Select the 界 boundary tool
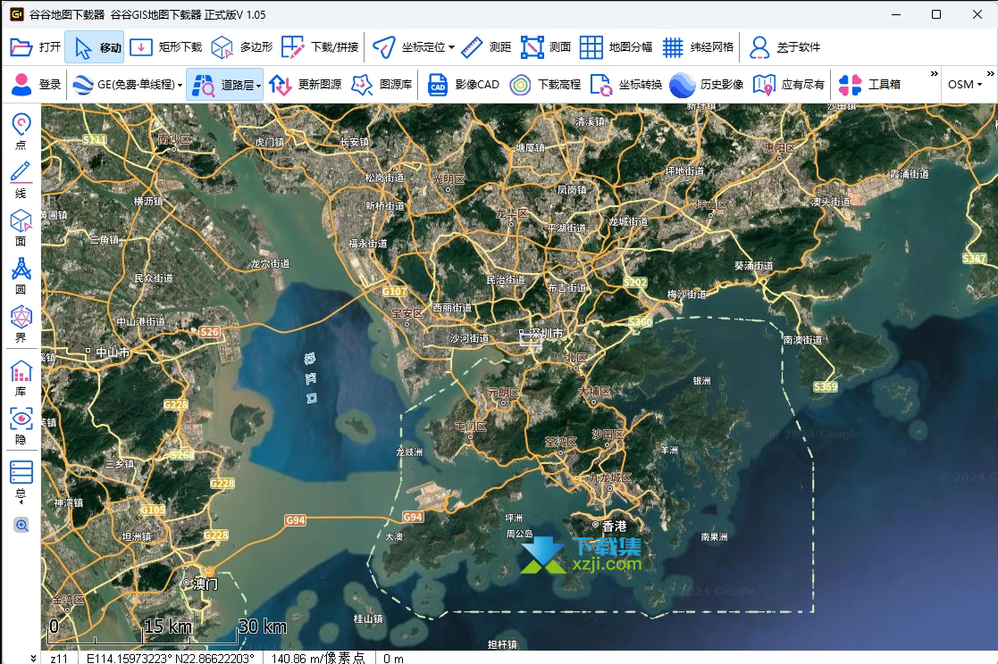Image resolution: width=998 pixels, height=664 pixels. tap(21, 324)
